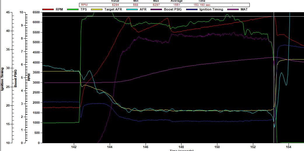Click the RPM current value 6294
Viewport: 304px width, 151px height.
click(x=115, y=5)
